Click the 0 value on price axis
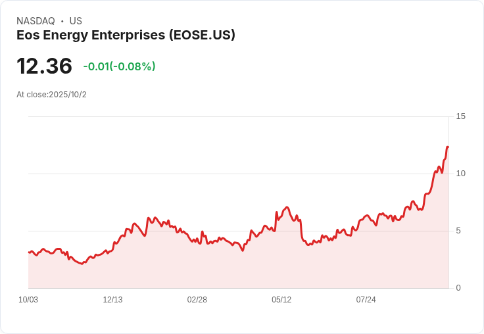Screen dimensions: 484x334 [x=458, y=288]
